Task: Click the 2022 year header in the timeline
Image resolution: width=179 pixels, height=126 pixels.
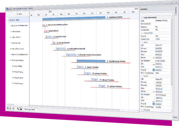Action: (x=50, y=12)
